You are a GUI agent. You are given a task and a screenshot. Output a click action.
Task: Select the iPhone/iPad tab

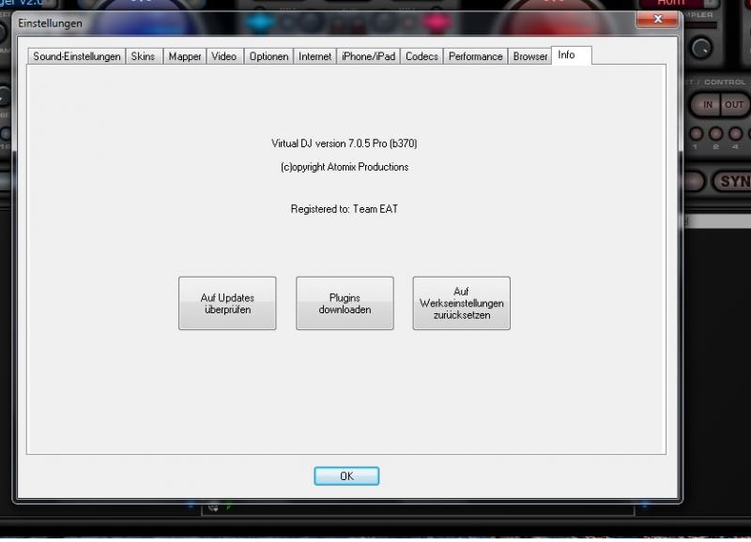(368, 56)
